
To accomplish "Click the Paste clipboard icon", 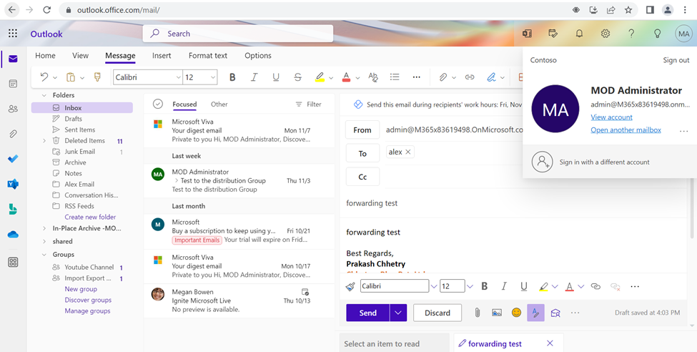I will [x=71, y=77].
